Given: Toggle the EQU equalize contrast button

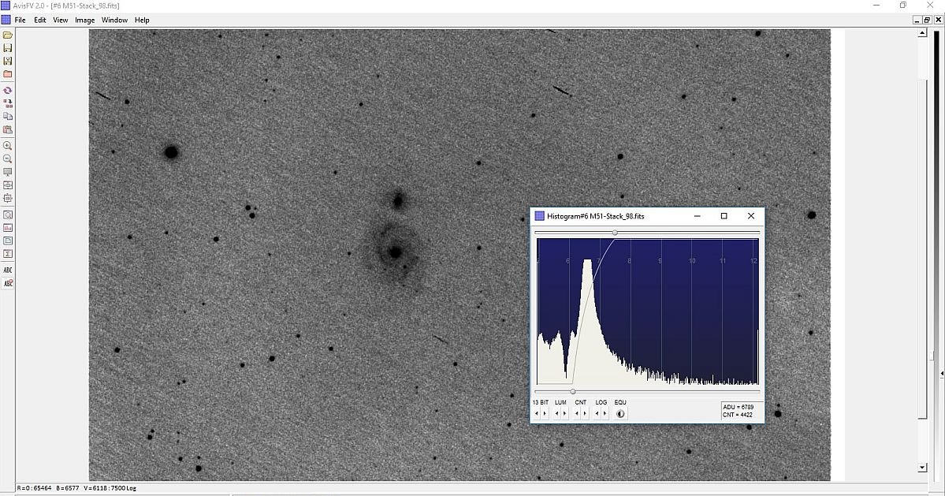Looking at the screenshot, I should 620,413.
